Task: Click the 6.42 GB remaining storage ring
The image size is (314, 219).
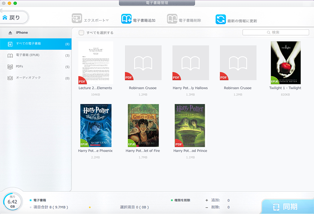Action: (12, 201)
